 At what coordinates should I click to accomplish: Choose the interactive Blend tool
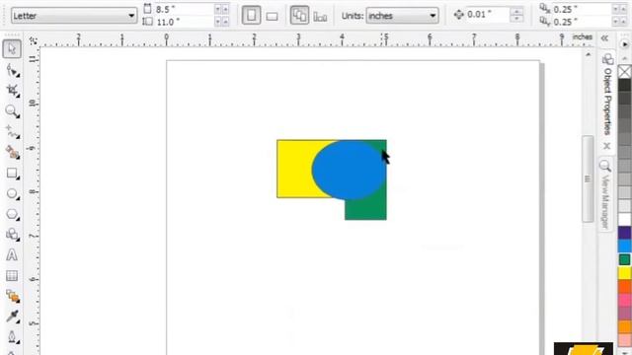pyautogui.click(x=12, y=297)
